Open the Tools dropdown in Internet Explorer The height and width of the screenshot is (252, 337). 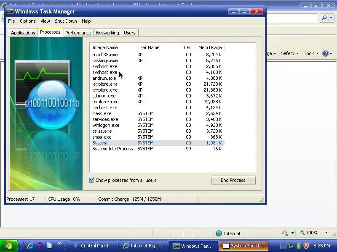click(x=311, y=53)
